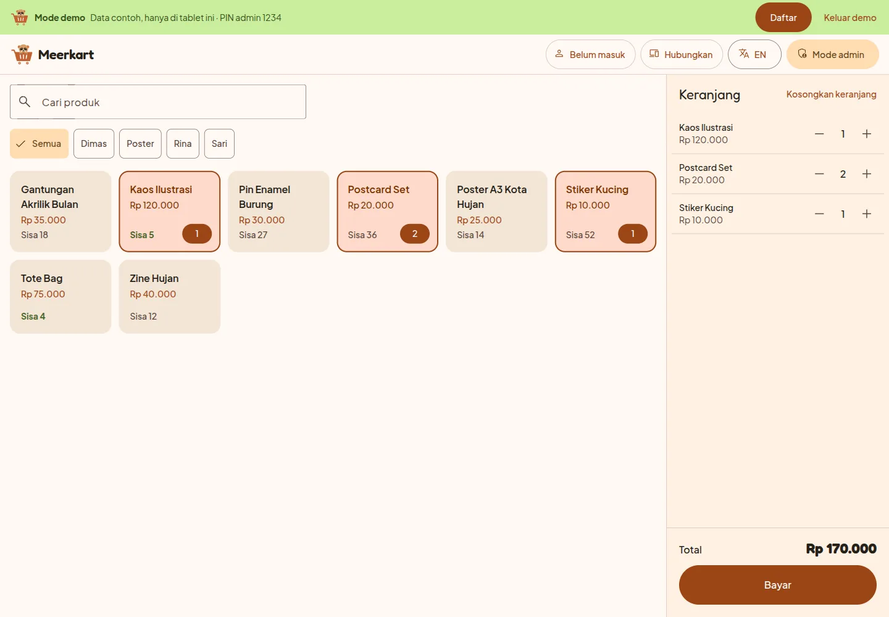Tap the Stiker Kucing product card
The width and height of the screenshot is (889, 617).
tap(606, 212)
